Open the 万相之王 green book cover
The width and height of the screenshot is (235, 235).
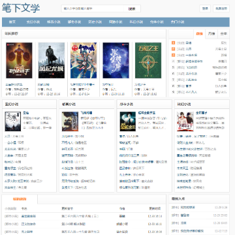click(x=148, y=60)
